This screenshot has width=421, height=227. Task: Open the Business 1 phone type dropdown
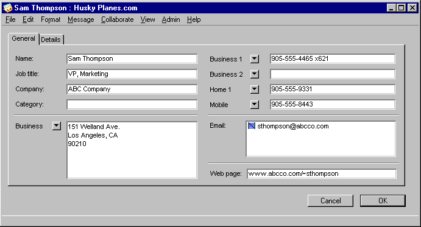coord(255,59)
